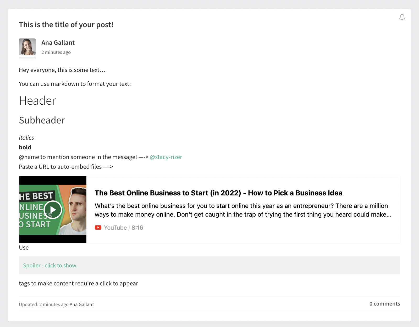
Task: Click the notification bell icon
Action: 402,17
